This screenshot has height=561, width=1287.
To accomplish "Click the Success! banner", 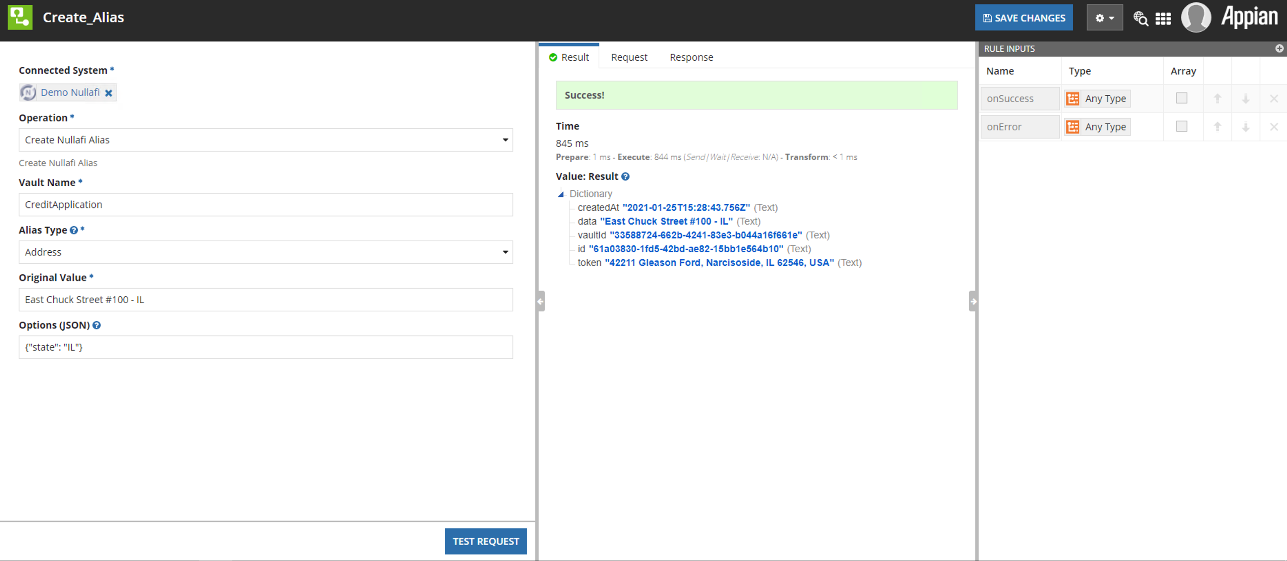I will pos(756,96).
